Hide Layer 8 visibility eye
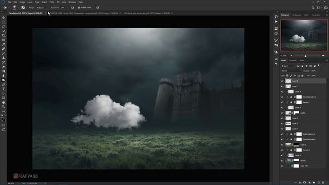This screenshot has height=185, width=329. click(x=282, y=81)
